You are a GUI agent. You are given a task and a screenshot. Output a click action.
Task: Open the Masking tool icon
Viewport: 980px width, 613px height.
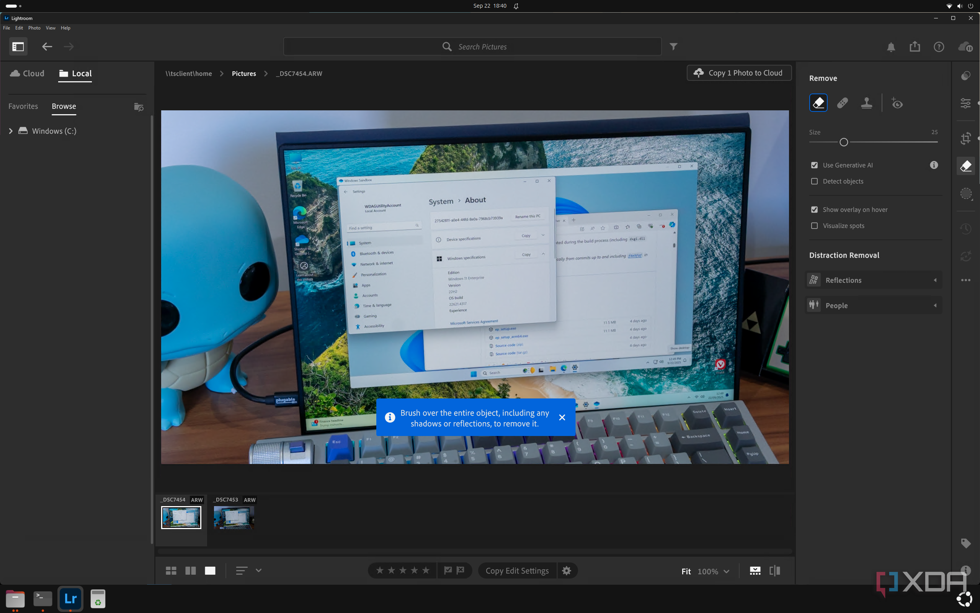click(x=966, y=194)
